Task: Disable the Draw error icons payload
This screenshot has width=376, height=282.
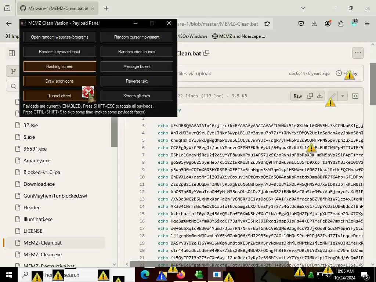Action: click(60, 81)
